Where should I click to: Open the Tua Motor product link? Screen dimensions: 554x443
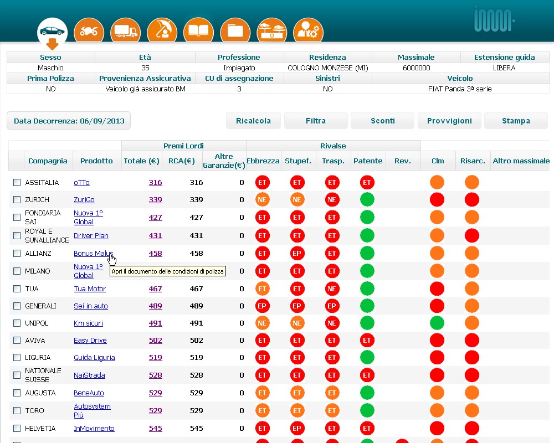(x=90, y=289)
